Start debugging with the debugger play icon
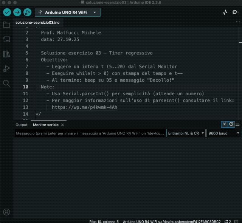This screenshot has width=242, height=223. tap(28, 12)
